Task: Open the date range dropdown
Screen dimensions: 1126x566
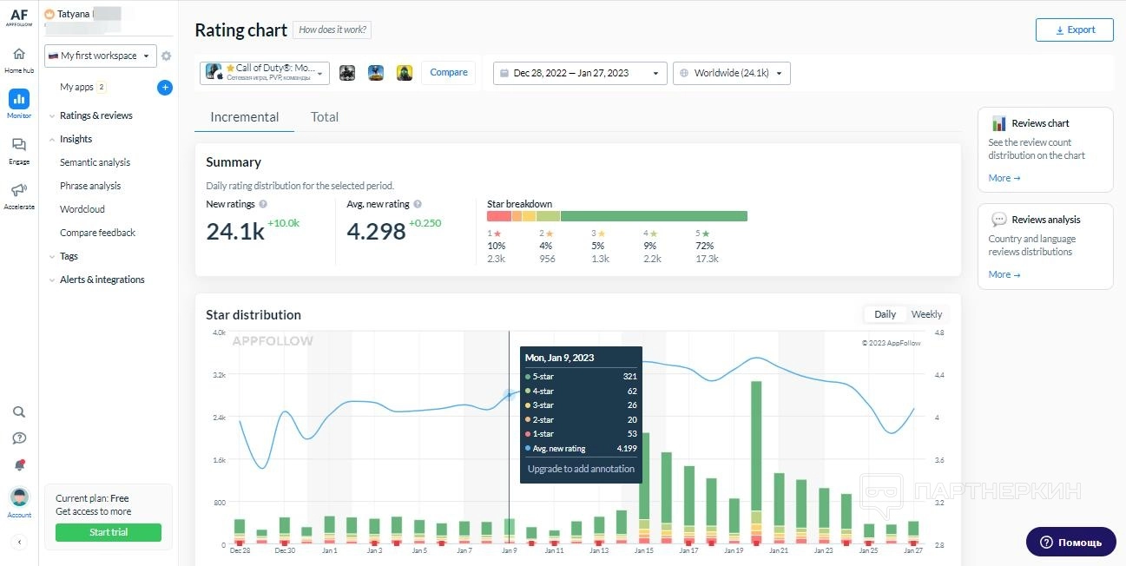Action: [x=580, y=74]
